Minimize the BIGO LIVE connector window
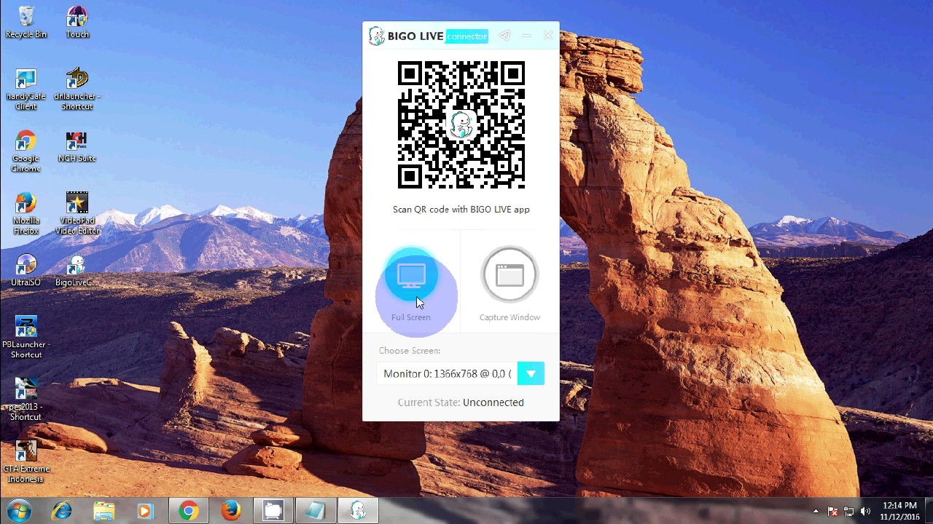This screenshot has height=524, width=933. tap(526, 36)
